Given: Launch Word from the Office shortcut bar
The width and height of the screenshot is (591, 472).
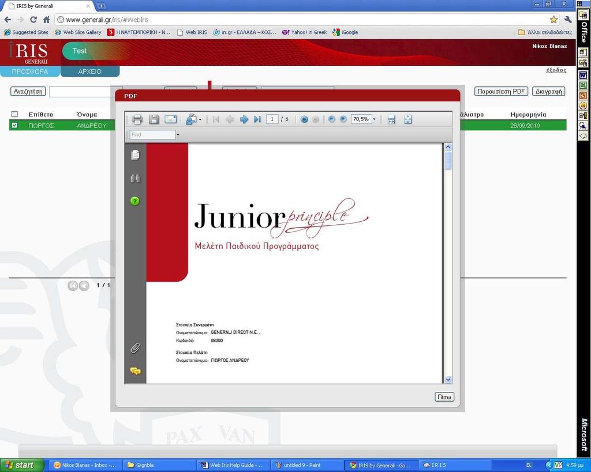Looking at the screenshot, I should pyautogui.click(x=583, y=75).
